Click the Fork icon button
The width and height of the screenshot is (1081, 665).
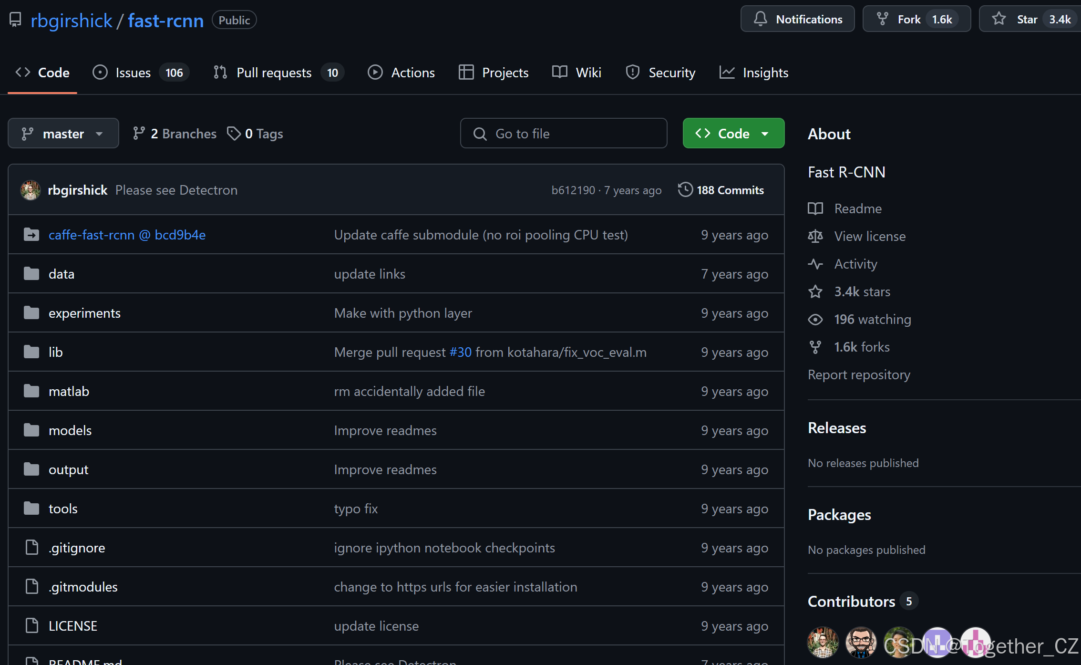tap(883, 19)
